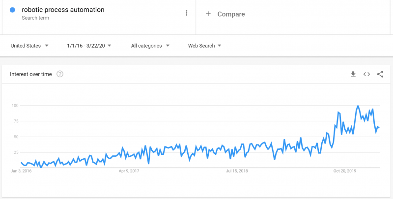
Task: Click the Jul 15, 2018 axis label
Action: [237, 171]
